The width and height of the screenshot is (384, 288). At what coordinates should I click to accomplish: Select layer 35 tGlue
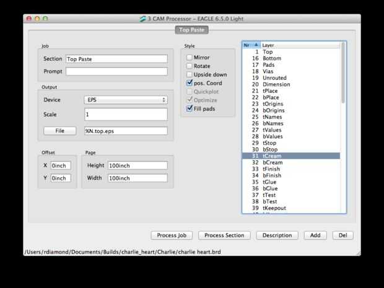[x=291, y=182]
